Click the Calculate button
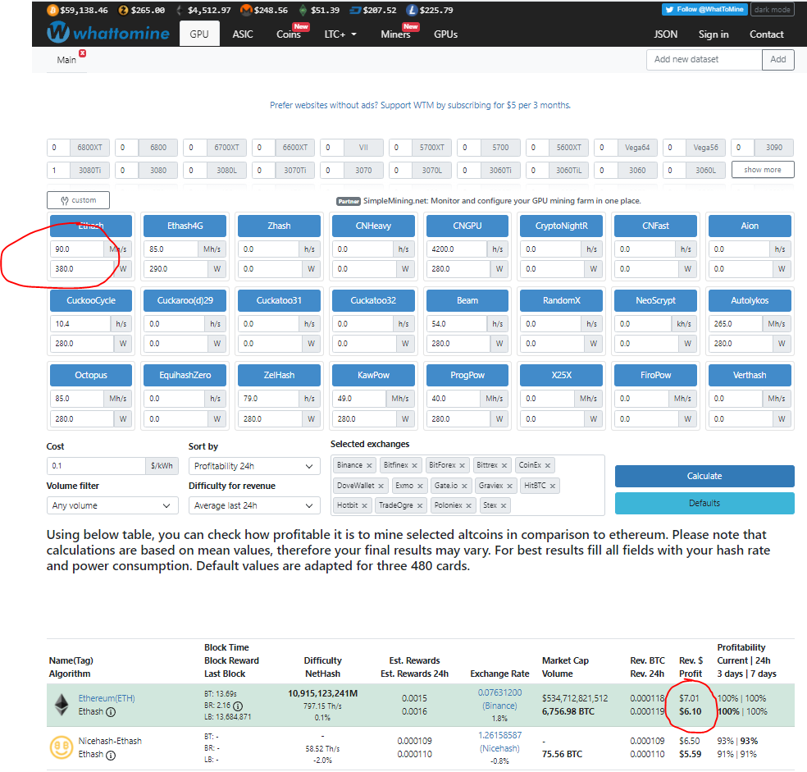Viewport: 807px width, 772px height. tap(704, 476)
